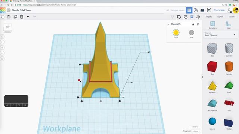Viewport: 239px width, 134px height.
Task: Pick the striped Cylinder hole shape
Action: point(229,48)
